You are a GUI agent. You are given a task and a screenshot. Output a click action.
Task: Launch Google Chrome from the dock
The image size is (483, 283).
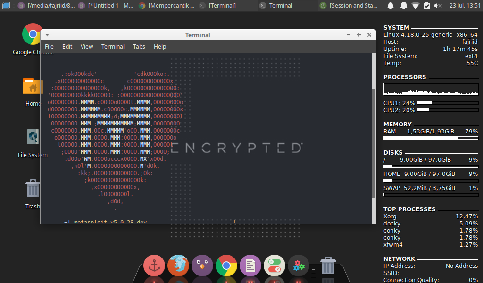click(x=226, y=265)
